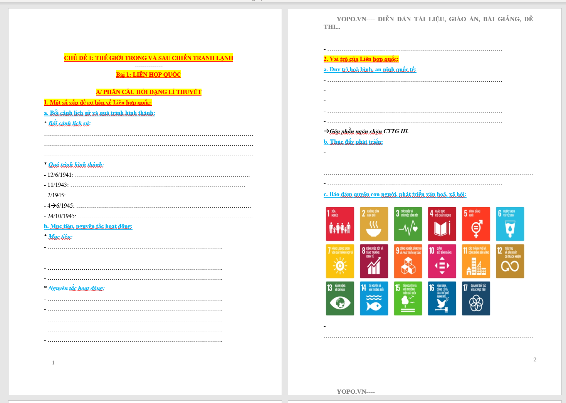This screenshot has height=403, width=566.
Task: Select the SDG 12 infinity loop icon
Action: [x=510, y=261]
